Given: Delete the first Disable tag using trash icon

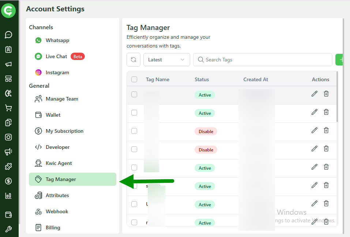Looking at the screenshot, I should (x=326, y=130).
